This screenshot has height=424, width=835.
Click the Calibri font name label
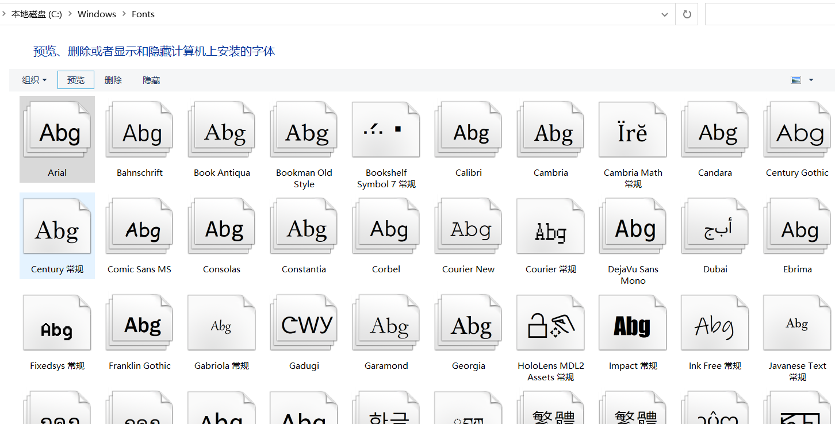[468, 172]
